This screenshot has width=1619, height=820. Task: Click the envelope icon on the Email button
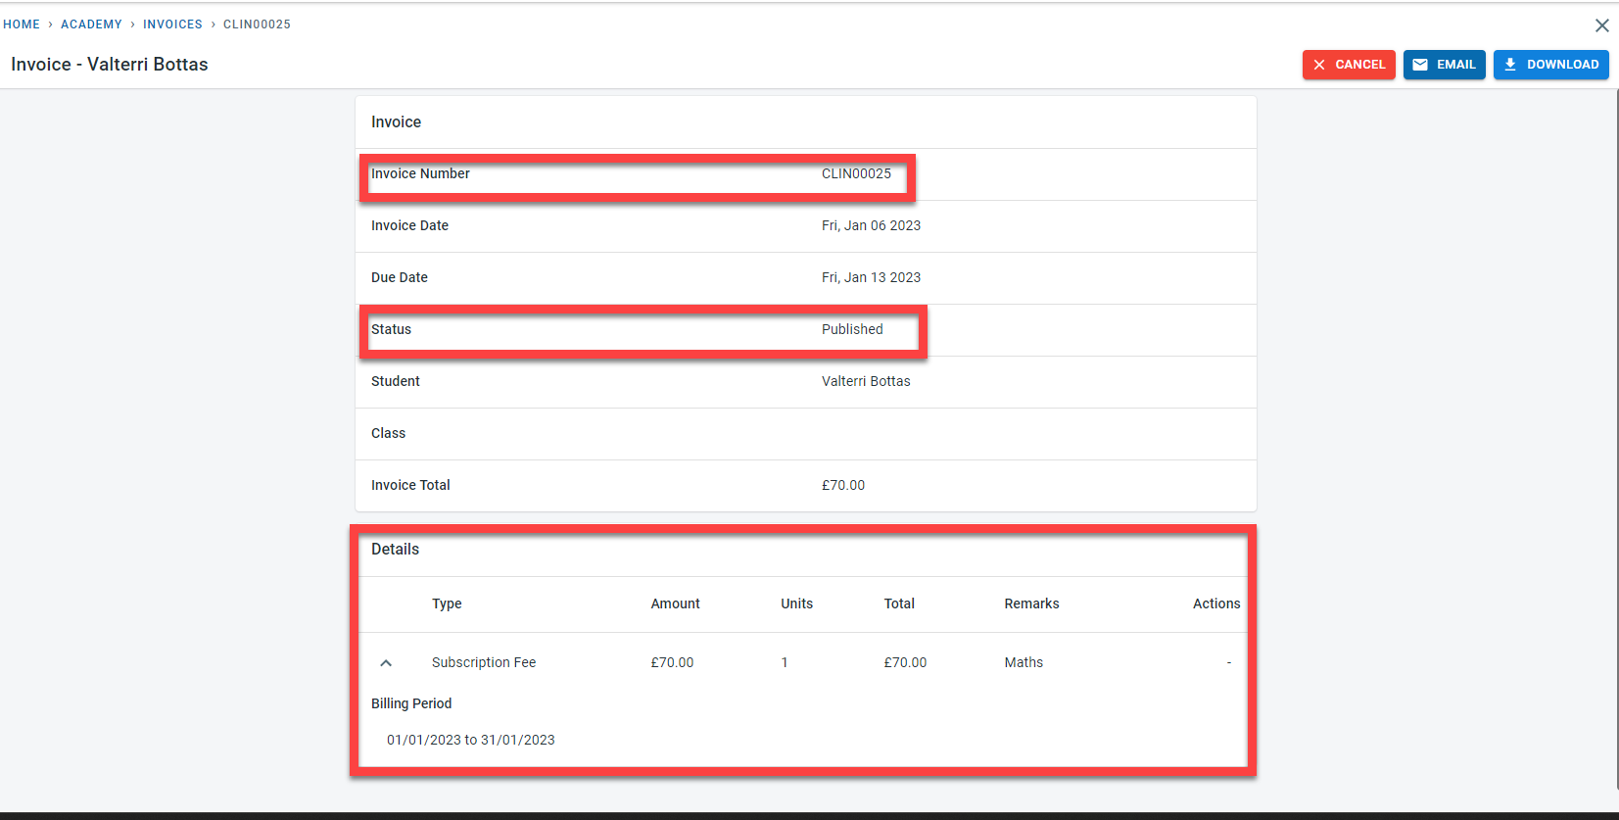point(1419,65)
